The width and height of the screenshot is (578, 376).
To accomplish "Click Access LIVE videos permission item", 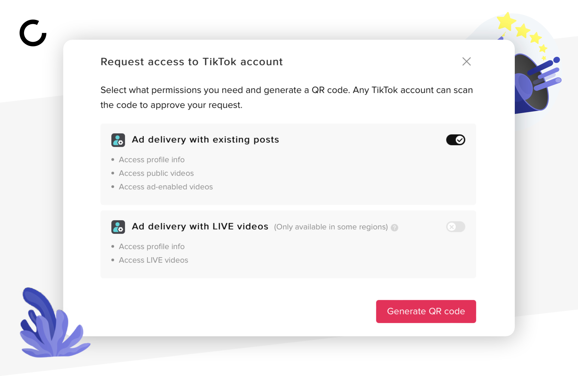I will pos(154,260).
